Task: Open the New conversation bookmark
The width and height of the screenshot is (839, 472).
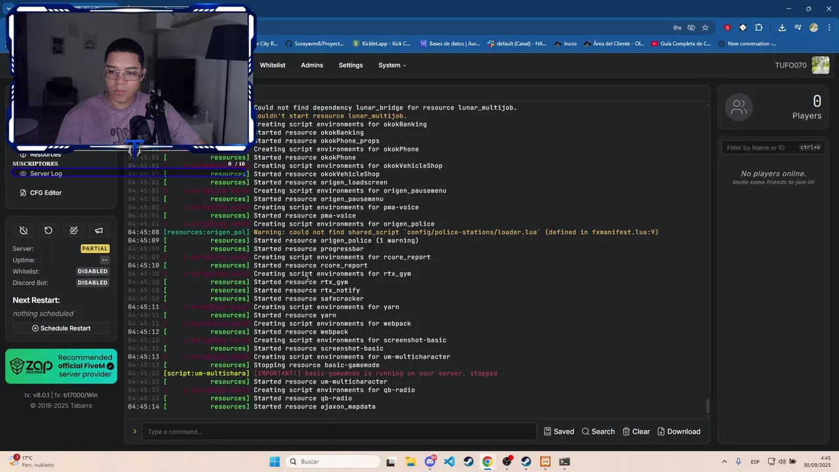Action: (x=747, y=44)
